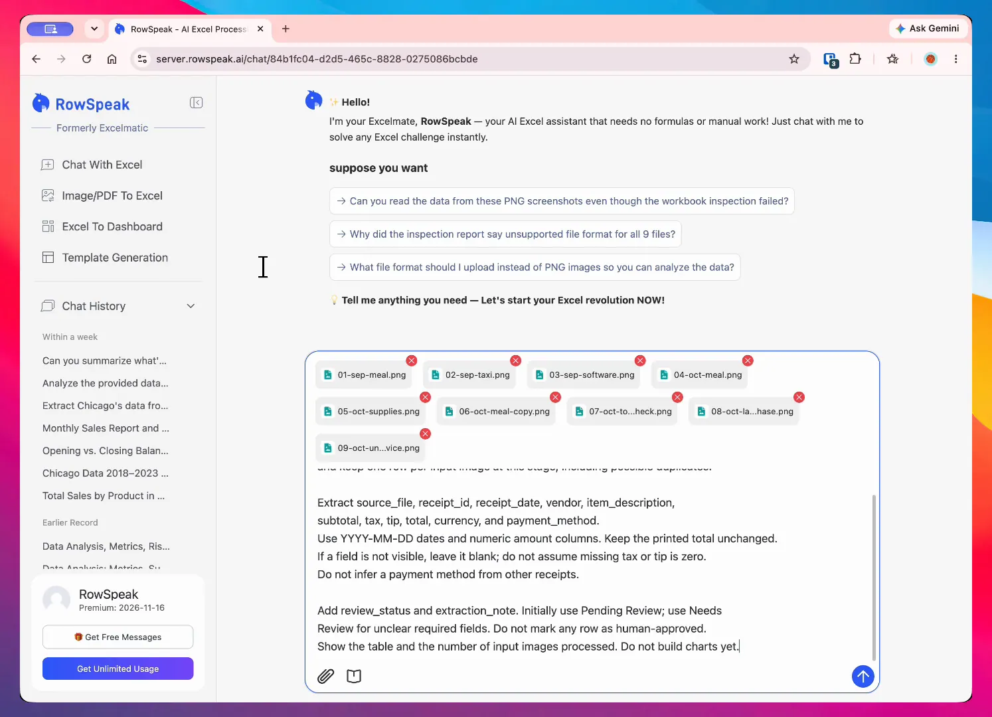Open chat 'Extract Chicago's data fro...'

106,406
